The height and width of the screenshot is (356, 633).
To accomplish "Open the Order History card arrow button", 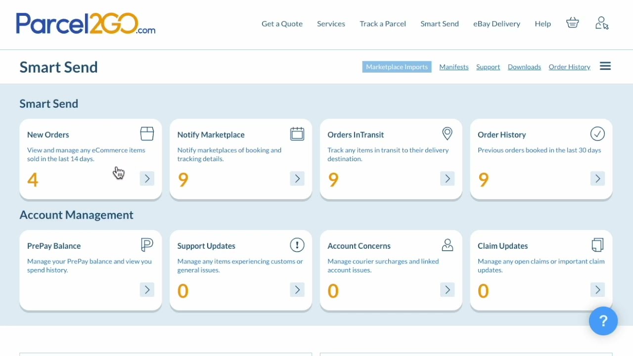I will pos(597,178).
